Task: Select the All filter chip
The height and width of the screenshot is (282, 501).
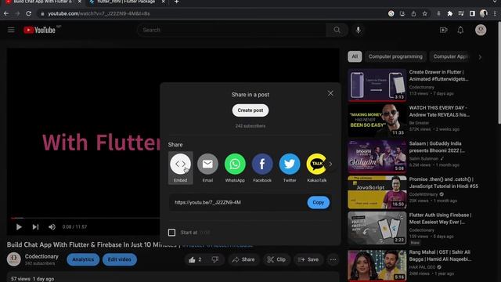Action: click(x=355, y=56)
